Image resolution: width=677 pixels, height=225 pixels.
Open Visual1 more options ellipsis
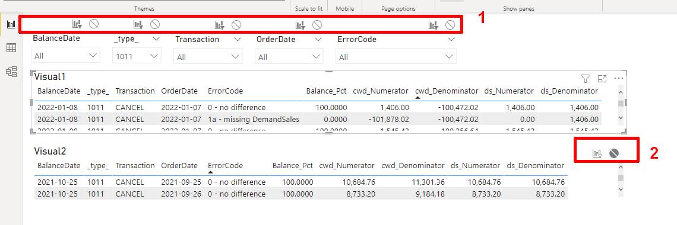(619, 78)
